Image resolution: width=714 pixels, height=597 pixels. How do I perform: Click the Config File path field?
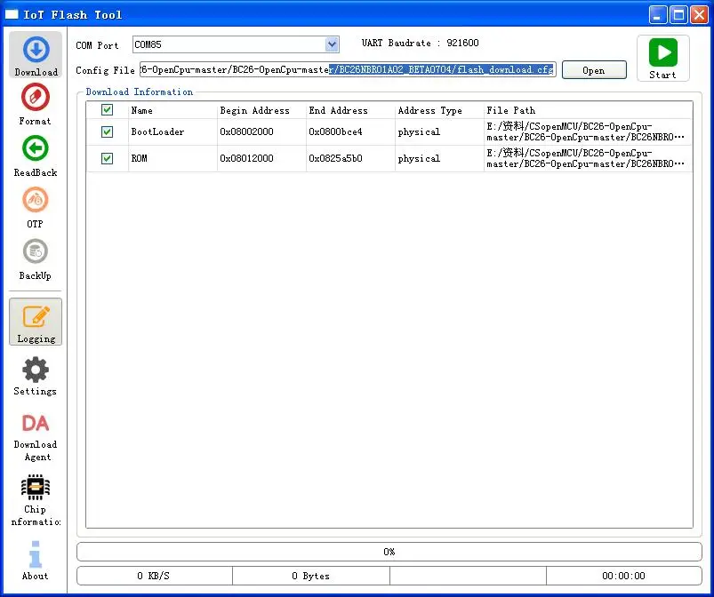(x=348, y=69)
